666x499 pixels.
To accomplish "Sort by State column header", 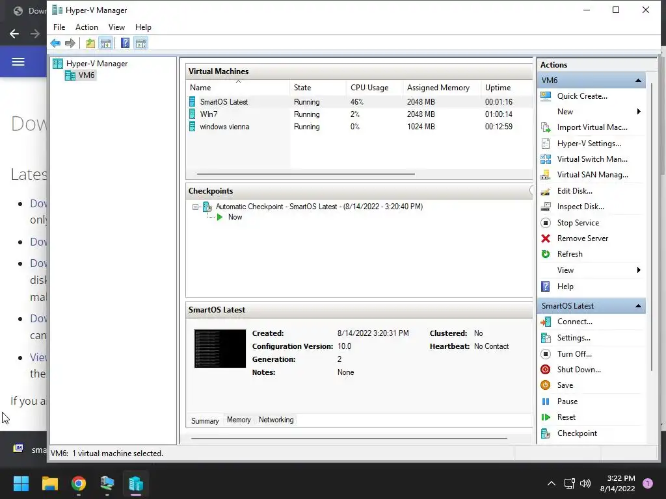I will click(x=318, y=88).
